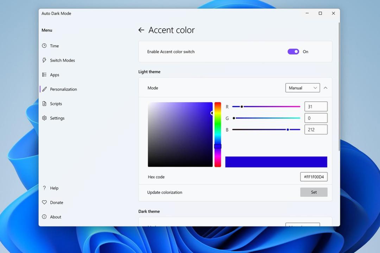Click the 'Dark theme' heading text

point(149,211)
